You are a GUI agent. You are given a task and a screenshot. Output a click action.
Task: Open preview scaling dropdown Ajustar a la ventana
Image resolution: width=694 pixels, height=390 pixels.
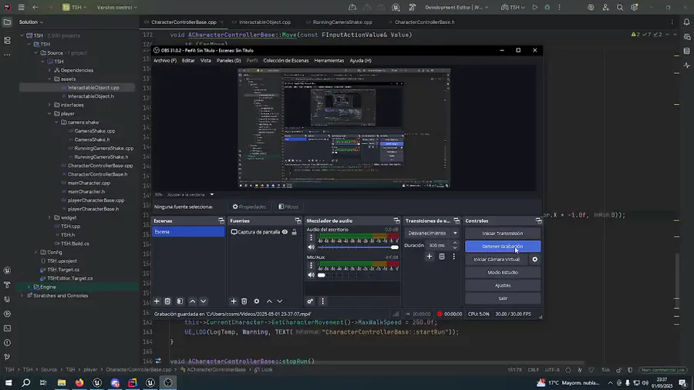click(190, 194)
